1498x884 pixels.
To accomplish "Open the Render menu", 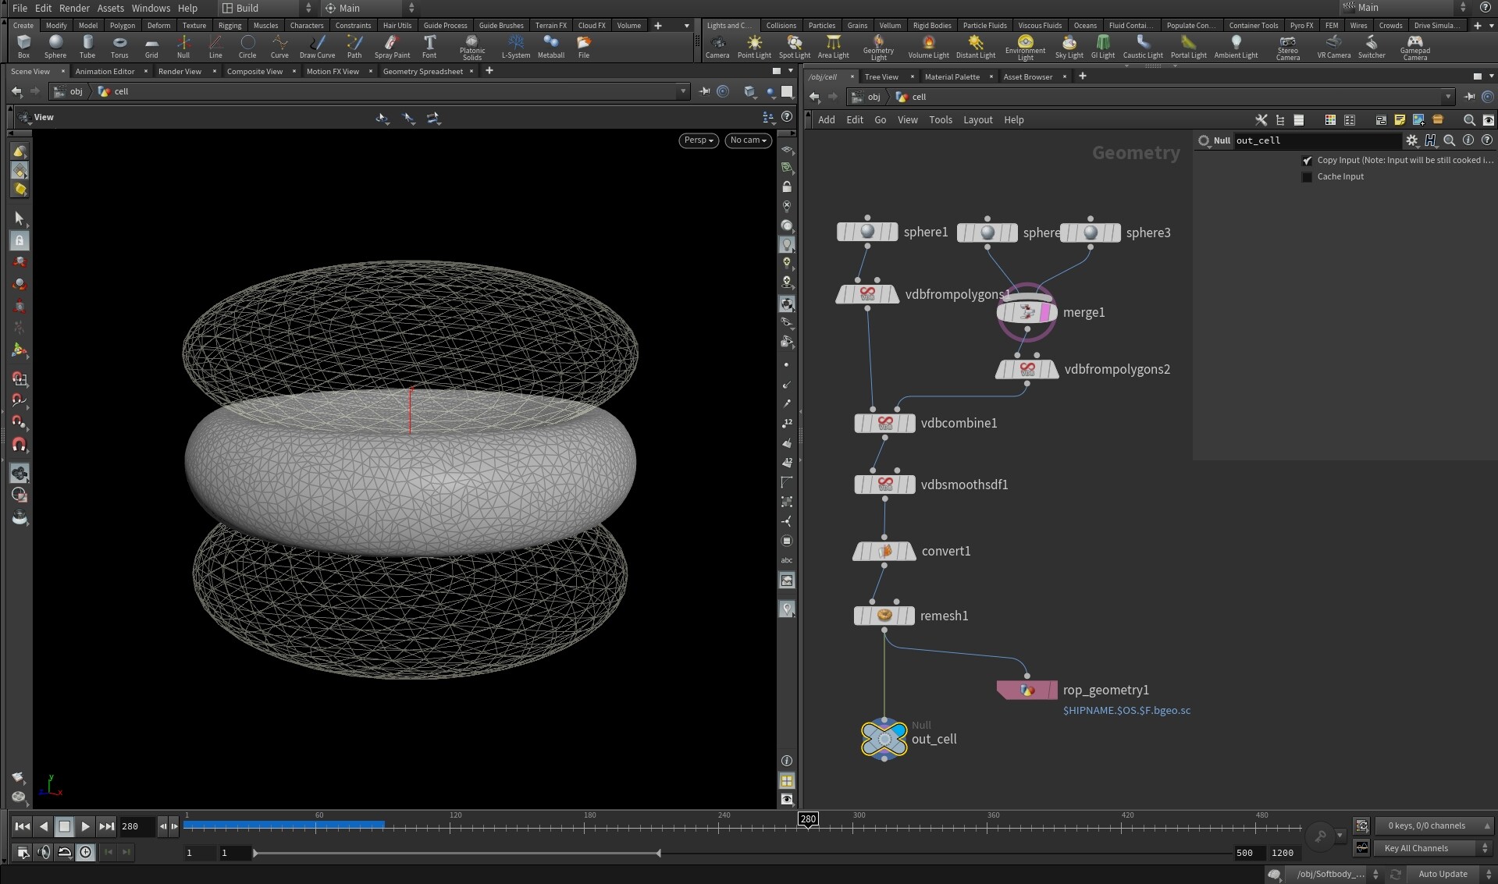I will tap(74, 8).
